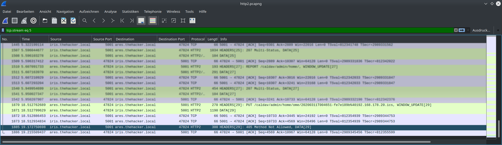The width and height of the screenshot is (502, 145).
Task: Click the restart capture fin icon
Action: (x=24, y=21)
